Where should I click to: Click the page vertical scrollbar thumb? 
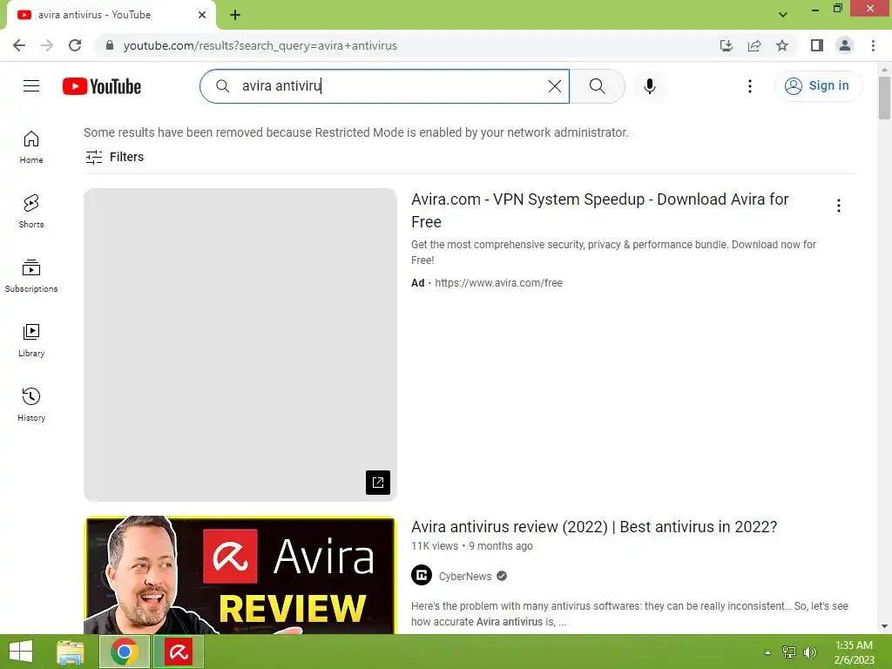coord(884,98)
